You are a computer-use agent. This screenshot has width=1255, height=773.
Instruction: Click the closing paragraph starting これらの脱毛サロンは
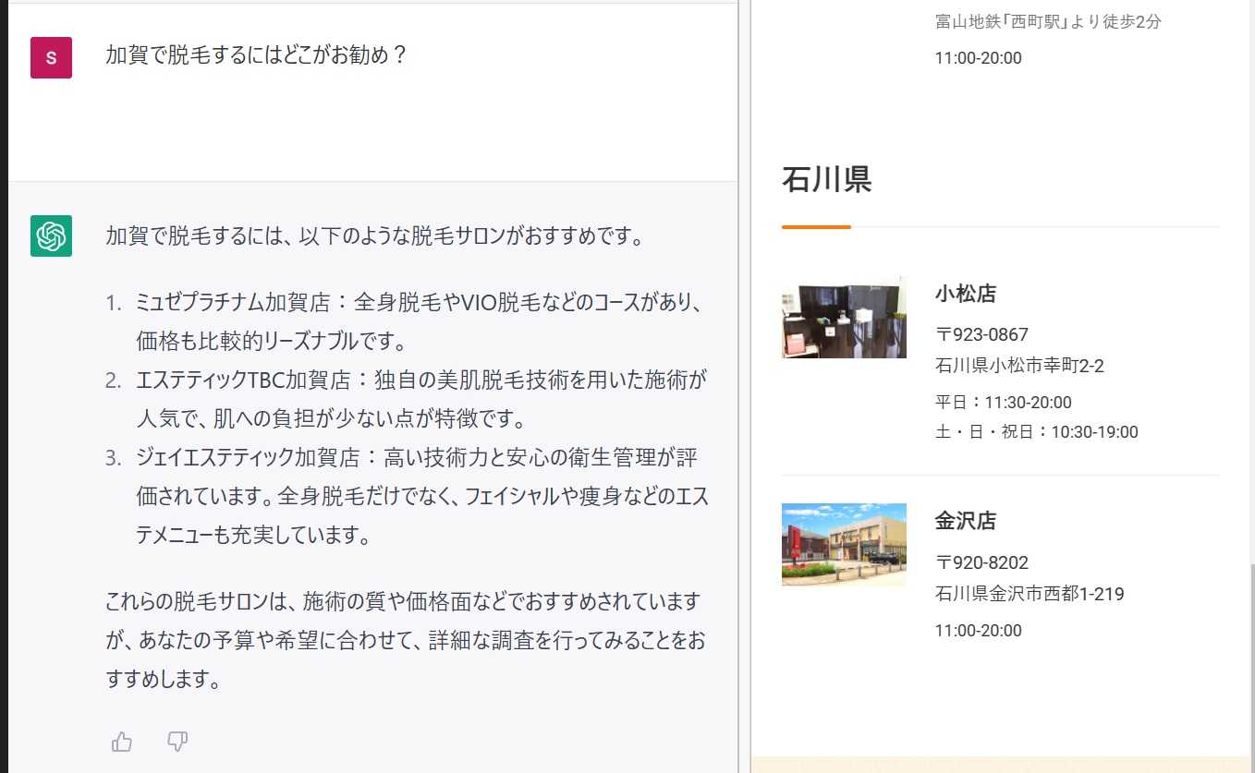pyautogui.click(x=406, y=641)
